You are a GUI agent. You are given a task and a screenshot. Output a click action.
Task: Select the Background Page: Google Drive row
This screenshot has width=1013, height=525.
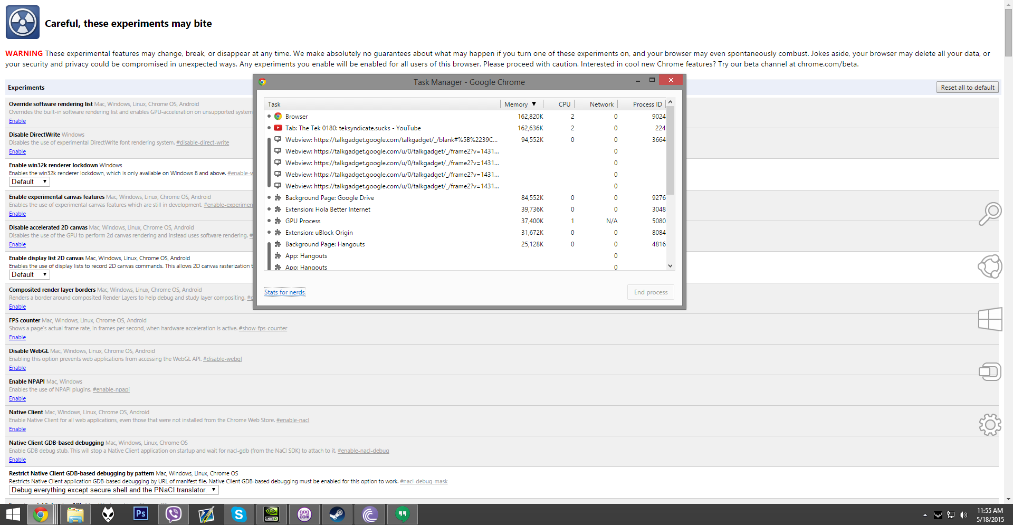(x=466, y=198)
